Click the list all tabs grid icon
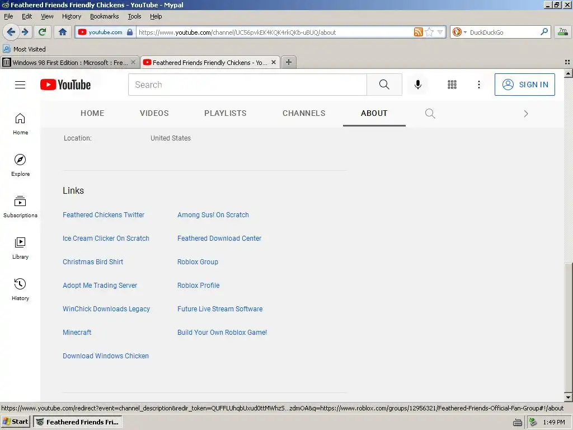The image size is (573, 430). (x=567, y=62)
